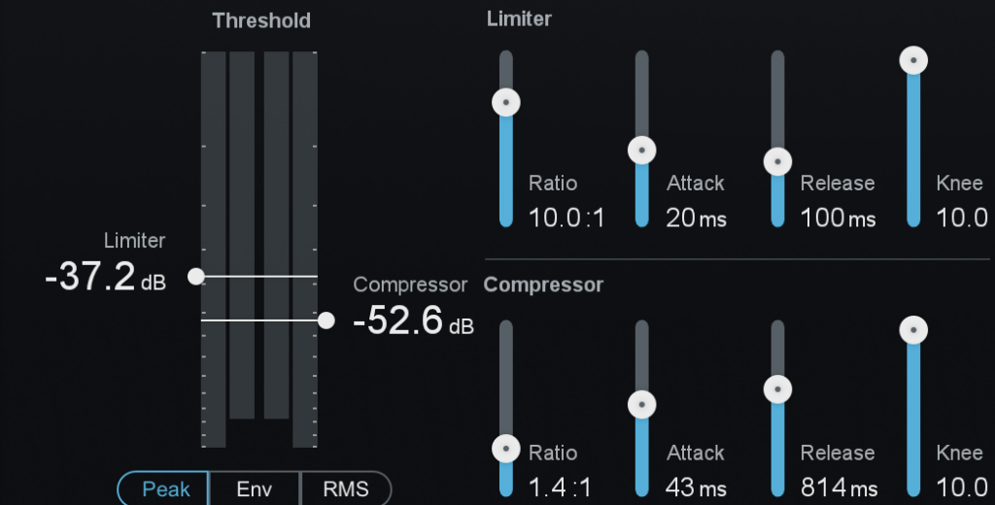
Task: Select the Peak detection mode
Action: (x=165, y=488)
